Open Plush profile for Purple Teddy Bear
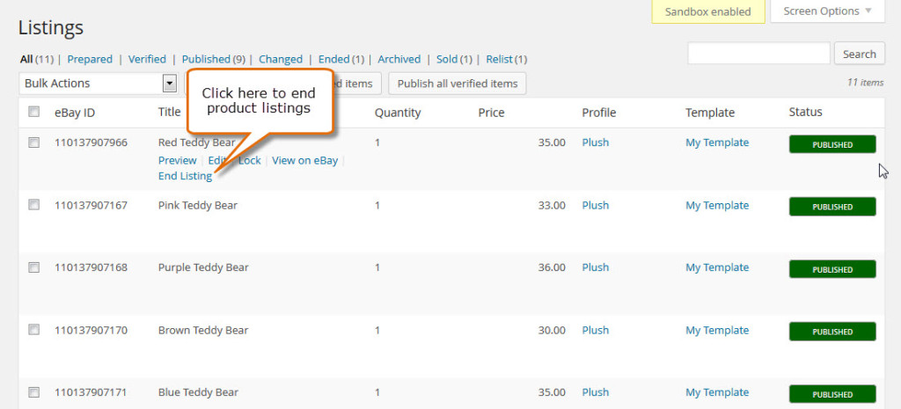This screenshot has height=409, width=901. 596,267
